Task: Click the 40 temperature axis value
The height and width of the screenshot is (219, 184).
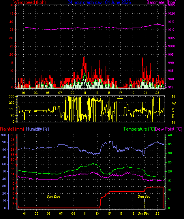Action: [x=170, y=135]
